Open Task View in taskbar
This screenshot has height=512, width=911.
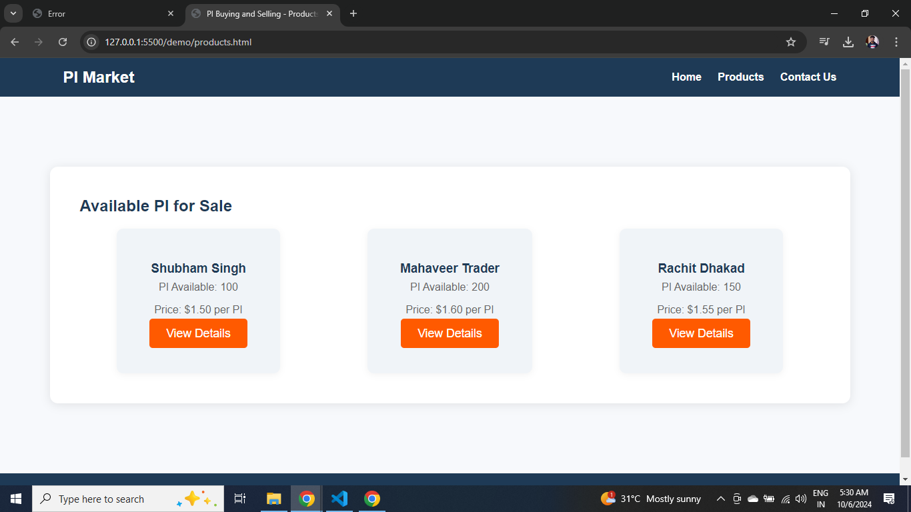click(240, 499)
